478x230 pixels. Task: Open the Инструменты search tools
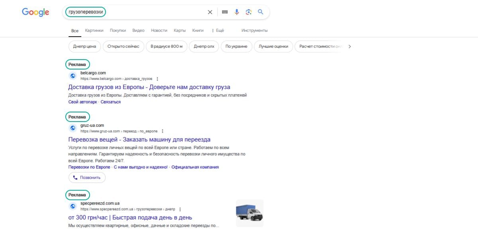tap(255, 31)
